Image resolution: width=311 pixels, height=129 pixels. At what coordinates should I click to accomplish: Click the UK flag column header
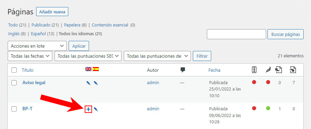point(88,69)
